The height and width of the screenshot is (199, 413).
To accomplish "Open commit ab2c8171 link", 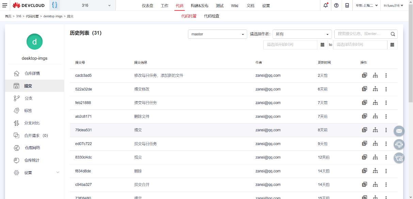I will [x=83, y=116].
